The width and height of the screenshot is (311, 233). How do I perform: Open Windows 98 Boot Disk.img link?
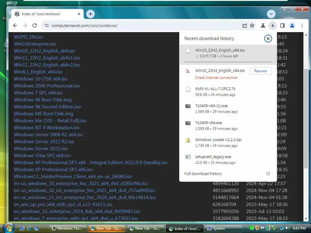[x=43, y=100]
